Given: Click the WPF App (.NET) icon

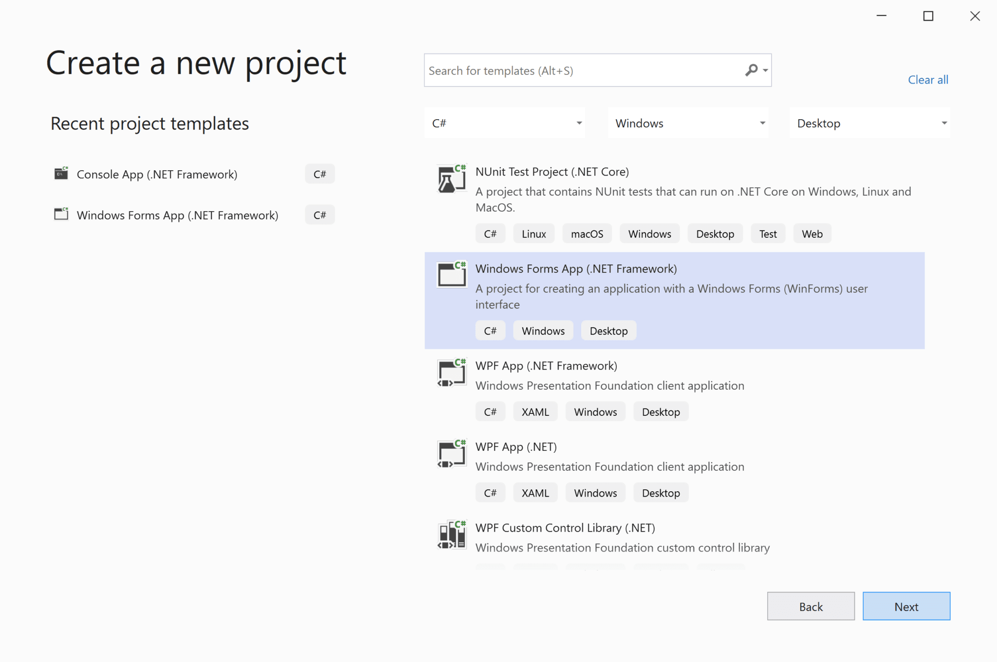Looking at the screenshot, I should point(451,453).
